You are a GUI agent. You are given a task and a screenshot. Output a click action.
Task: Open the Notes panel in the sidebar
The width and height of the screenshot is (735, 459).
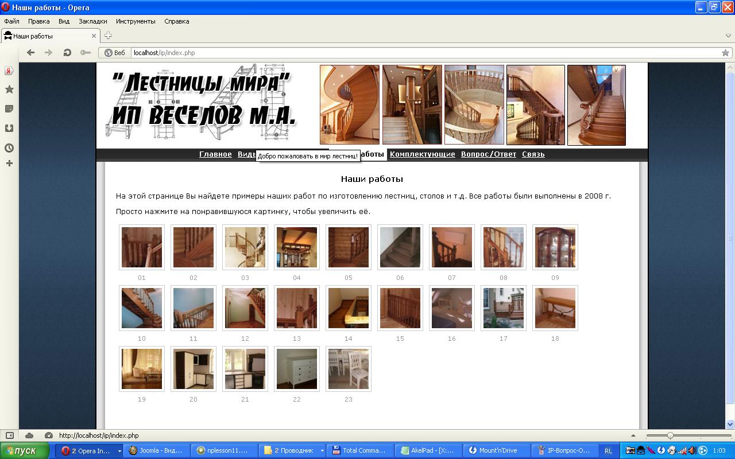[9, 109]
